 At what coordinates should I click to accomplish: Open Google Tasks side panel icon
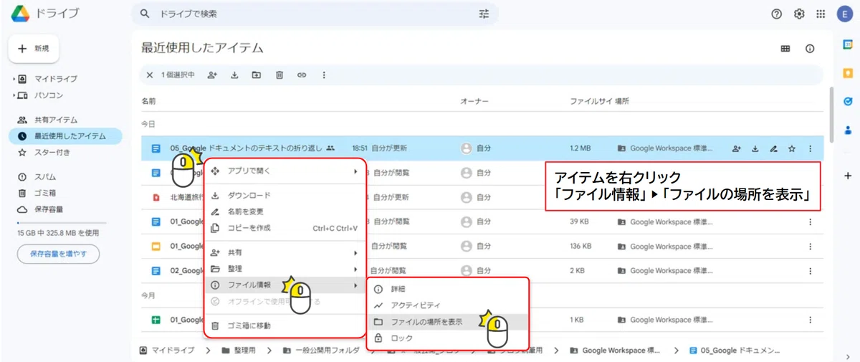pyautogui.click(x=848, y=102)
